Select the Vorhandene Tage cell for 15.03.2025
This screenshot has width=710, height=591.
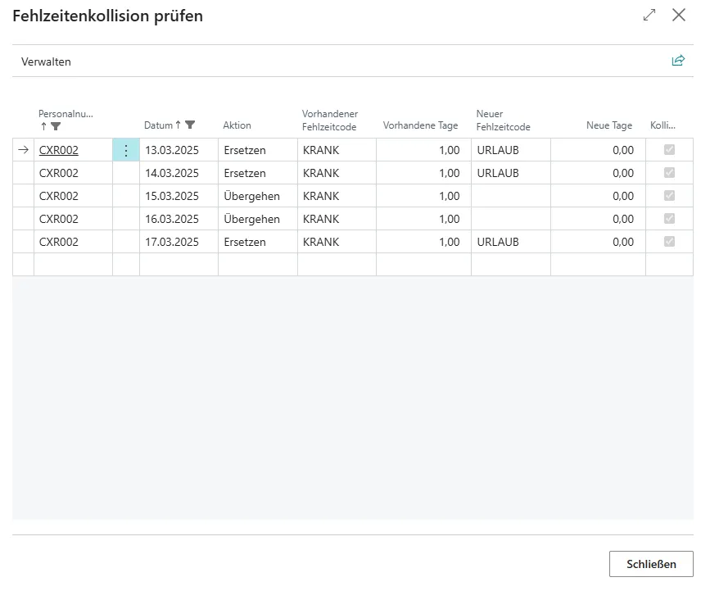[423, 196]
